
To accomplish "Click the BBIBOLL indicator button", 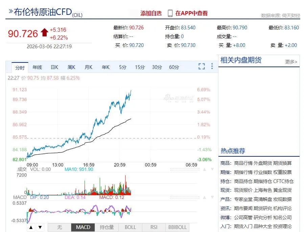I will [177, 227].
